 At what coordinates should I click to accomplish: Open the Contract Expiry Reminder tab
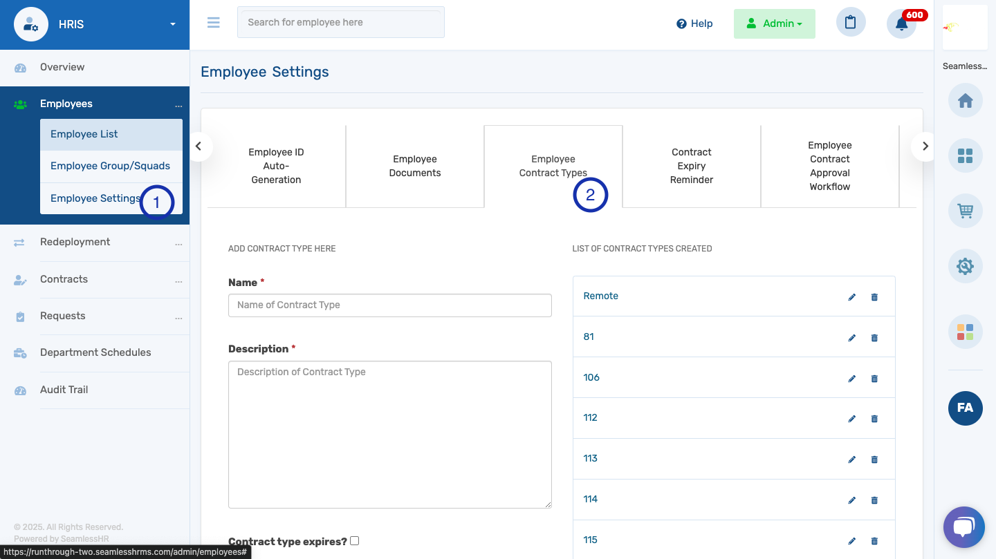(x=691, y=166)
